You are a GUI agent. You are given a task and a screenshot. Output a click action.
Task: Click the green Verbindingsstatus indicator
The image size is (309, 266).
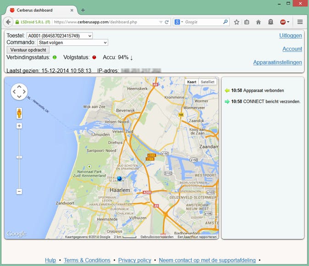(x=55, y=57)
